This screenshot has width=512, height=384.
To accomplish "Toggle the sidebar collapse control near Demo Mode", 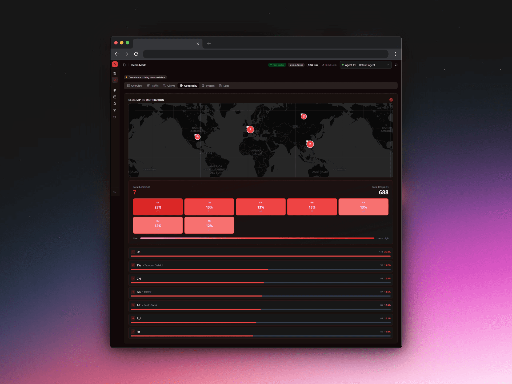I will (124, 65).
